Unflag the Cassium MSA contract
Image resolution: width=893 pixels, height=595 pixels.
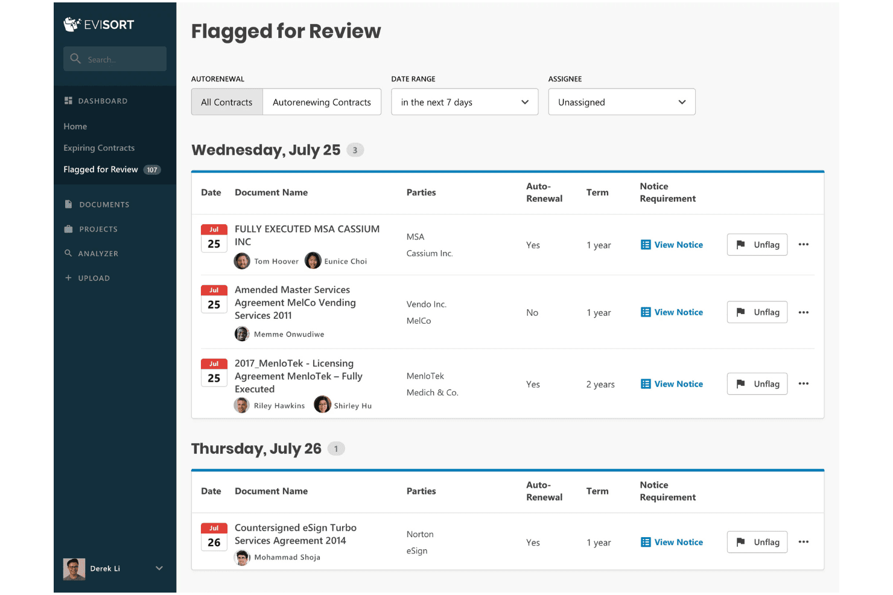click(x=757, y=244)
